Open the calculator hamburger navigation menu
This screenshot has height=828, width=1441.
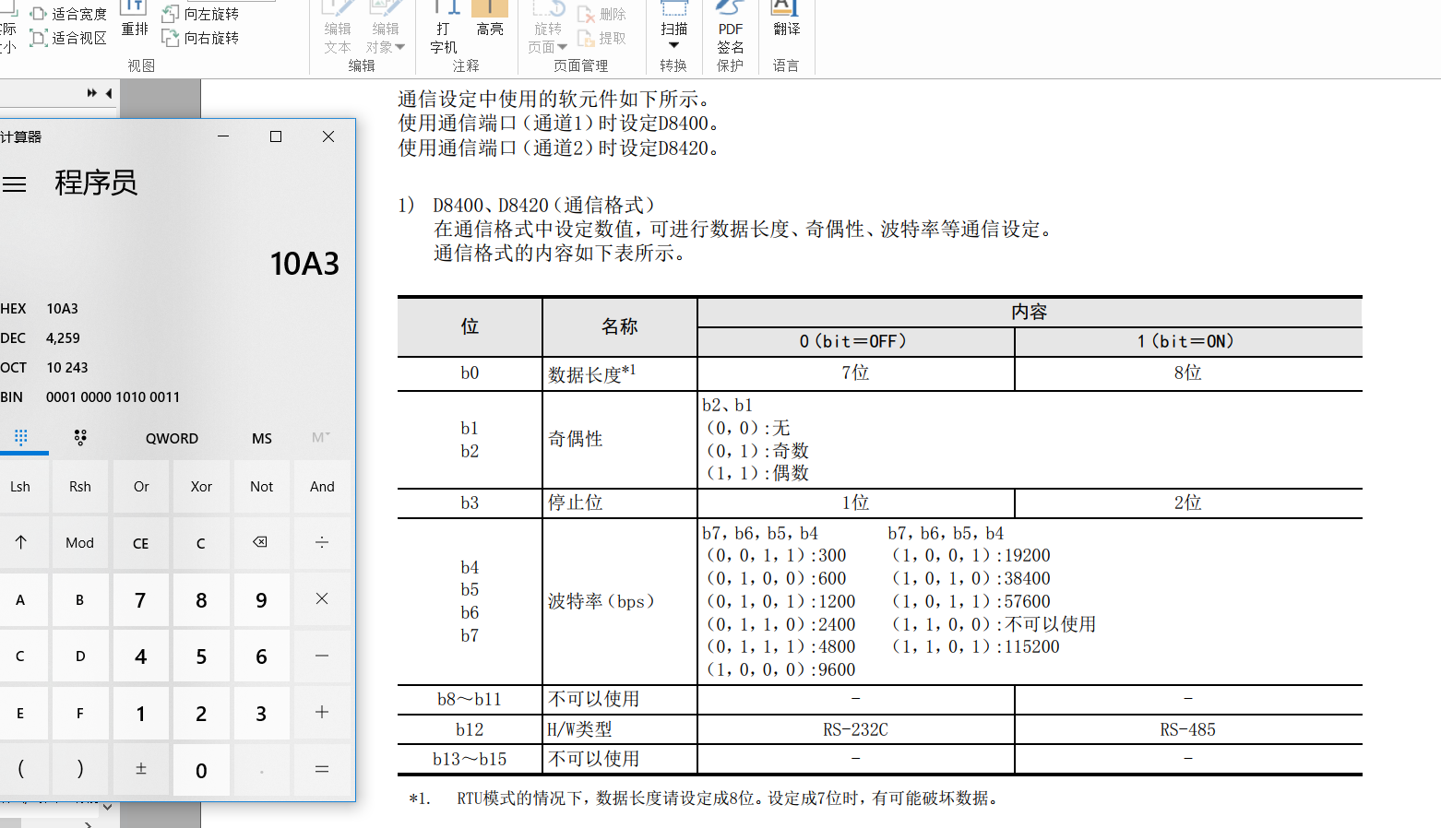(x=14, y=184)
